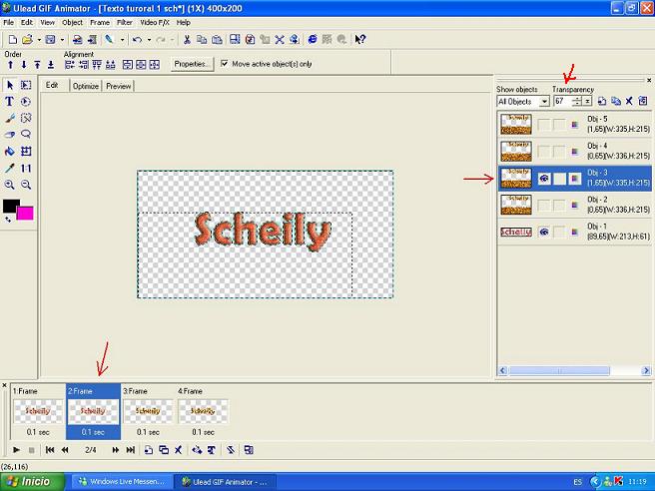This screenshot has height=491, width=655.
Task: Pick the Fill bucket tool
Action: coord(9,151)
